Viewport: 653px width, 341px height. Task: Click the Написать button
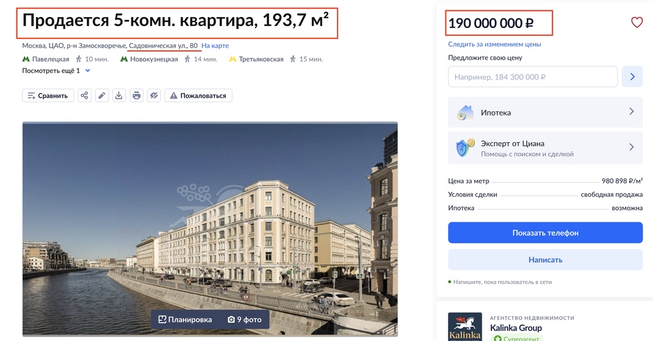tap(545, 260)
